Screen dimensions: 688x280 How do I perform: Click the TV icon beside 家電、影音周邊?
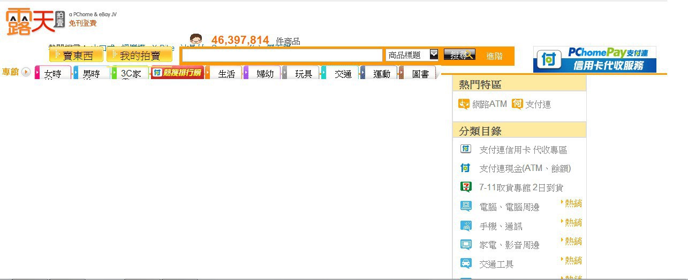466,244
